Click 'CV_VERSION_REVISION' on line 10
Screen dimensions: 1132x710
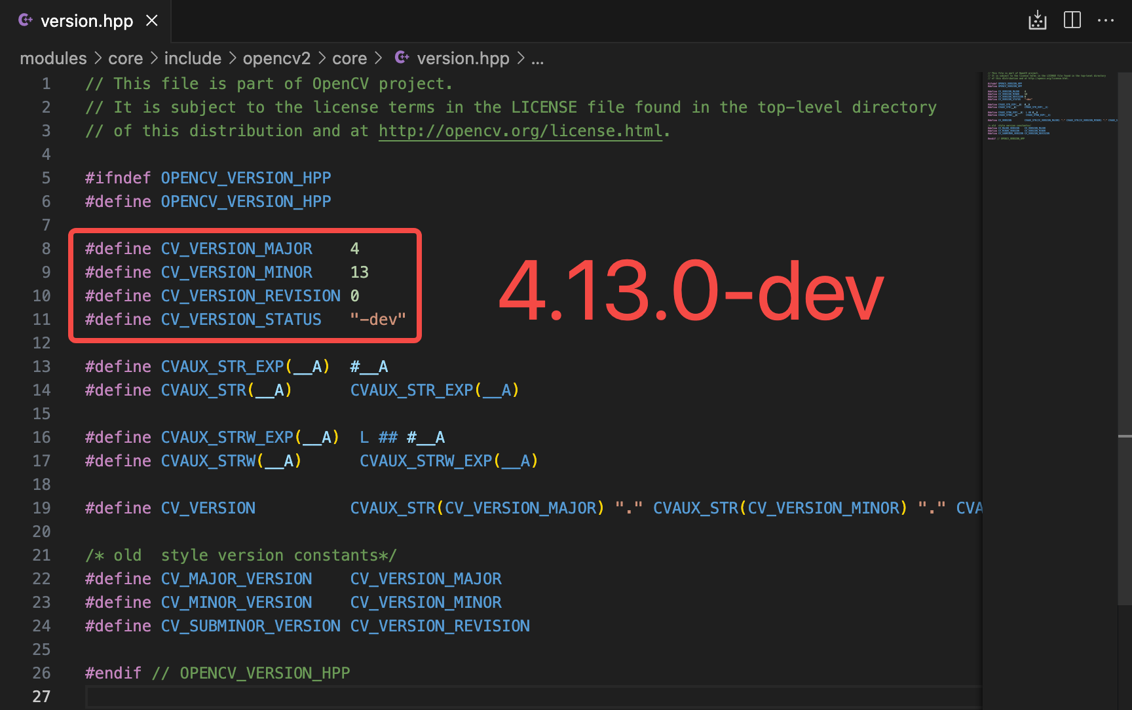[251, 296]
